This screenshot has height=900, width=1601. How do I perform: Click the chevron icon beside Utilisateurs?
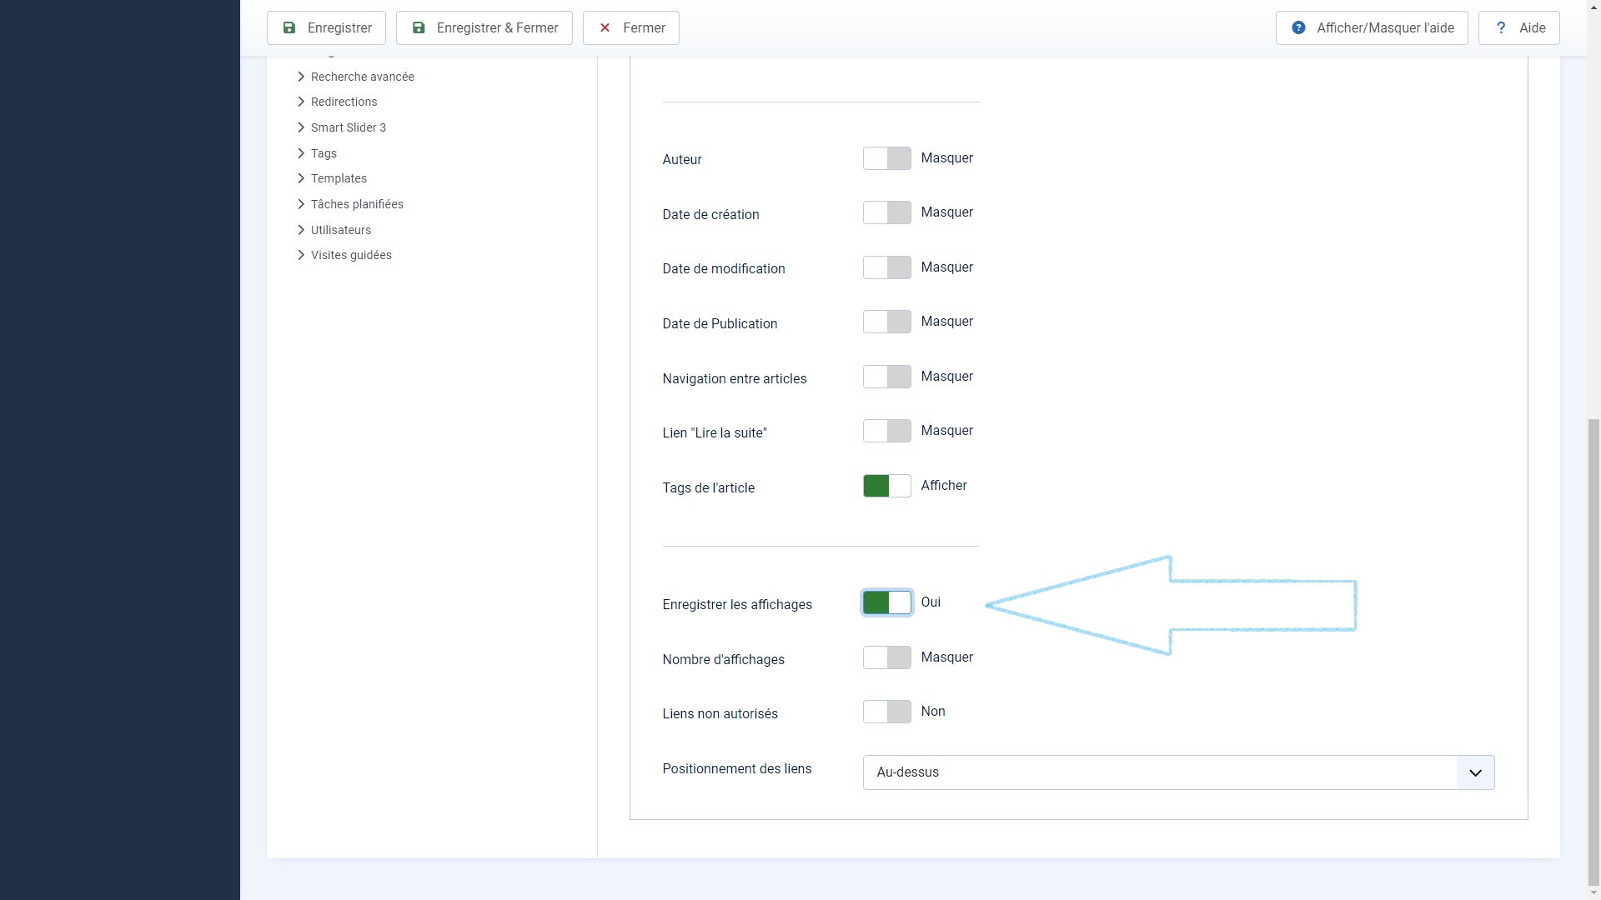pos(301,229)
